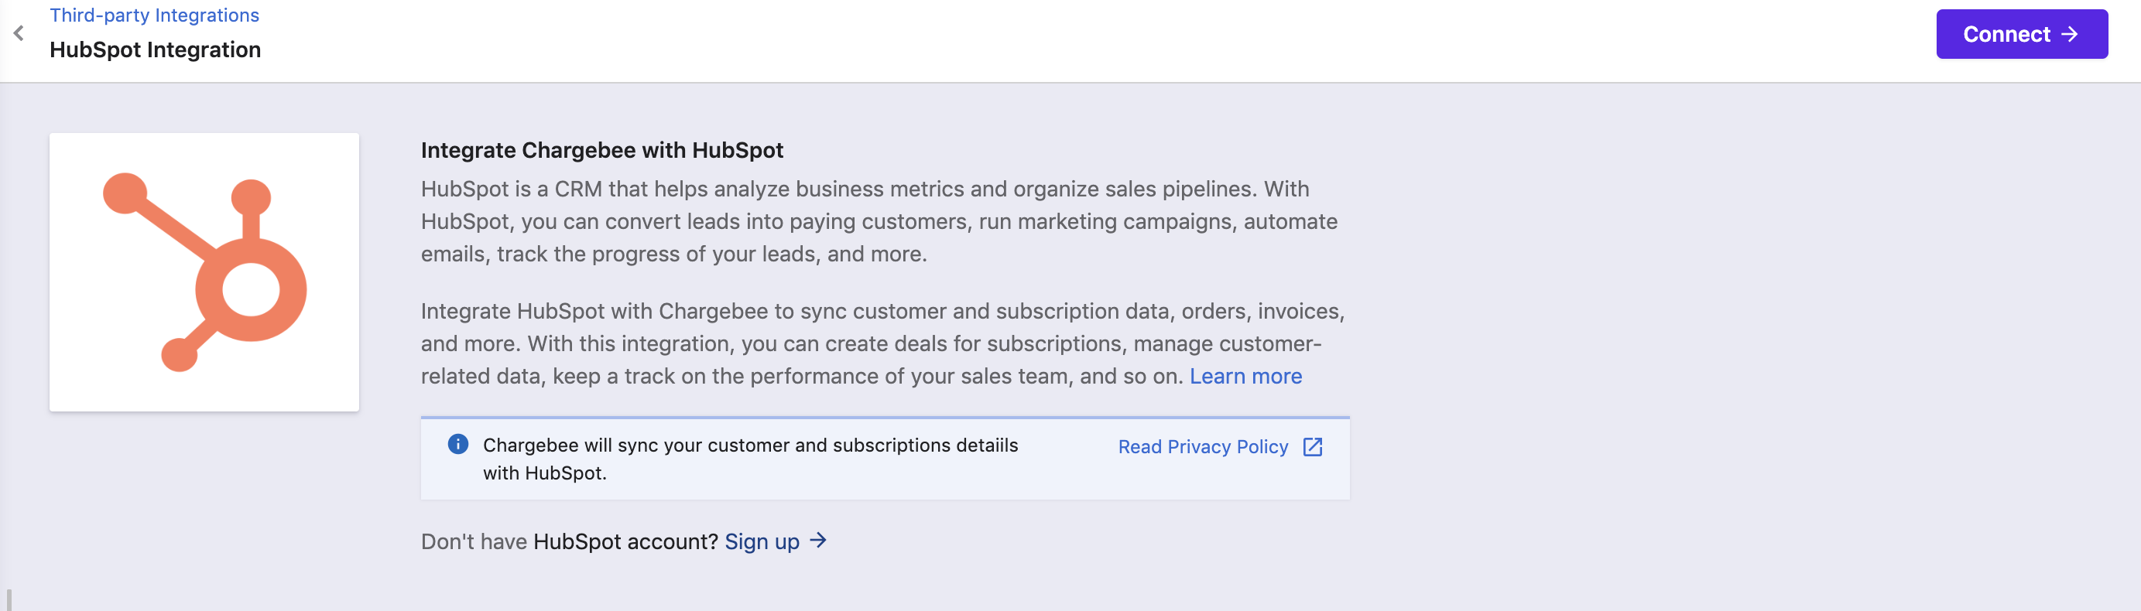Click the Don't have HubSpot account text
2141x611 pixels.
[568, 541]
